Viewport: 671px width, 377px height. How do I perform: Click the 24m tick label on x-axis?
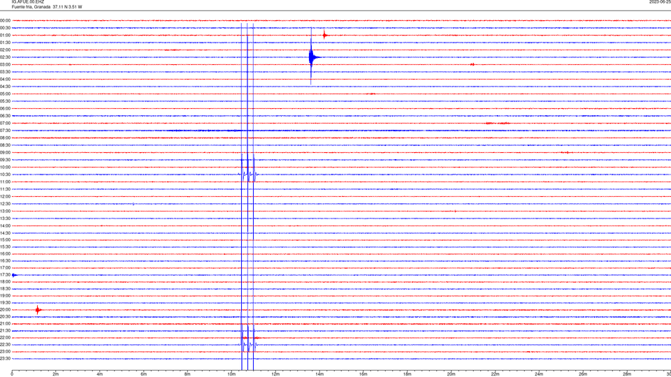(539, 374)
